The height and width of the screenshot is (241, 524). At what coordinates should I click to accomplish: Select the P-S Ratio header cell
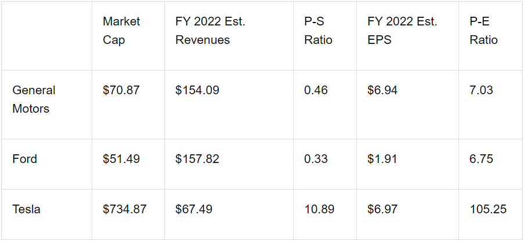[318, 31]
